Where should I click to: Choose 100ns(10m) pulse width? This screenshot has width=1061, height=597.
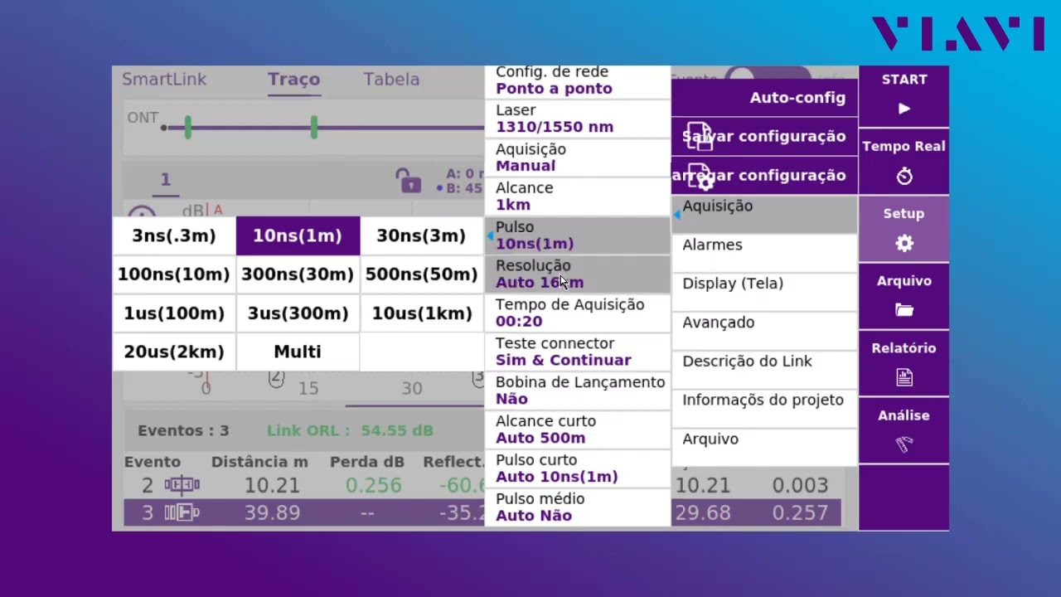click(174, 274)
